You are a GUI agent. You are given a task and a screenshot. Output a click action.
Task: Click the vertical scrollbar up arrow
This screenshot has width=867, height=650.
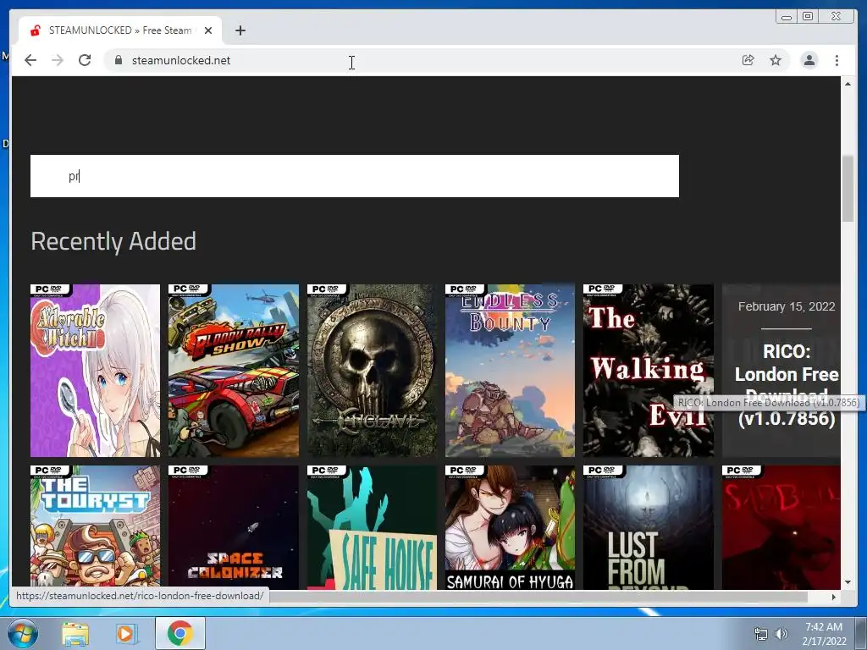pyautogui.click(x=848, y=84)
